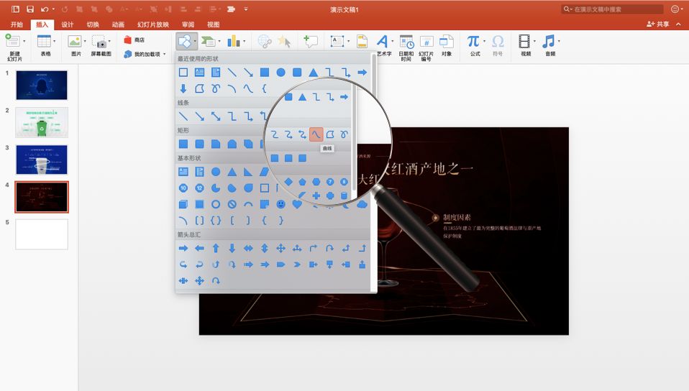
Task: Click the Text Box icon in the ribbon
Action: pos(337,41)
